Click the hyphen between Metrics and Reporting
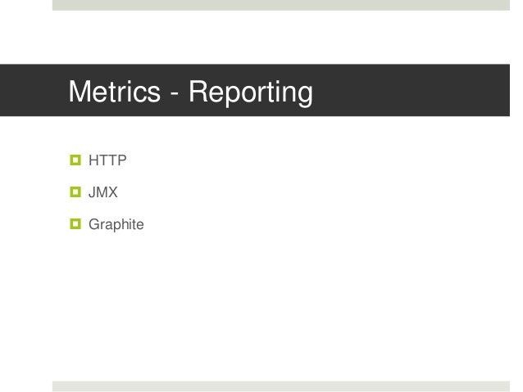The image size is (523, 392). coord(175,95)
